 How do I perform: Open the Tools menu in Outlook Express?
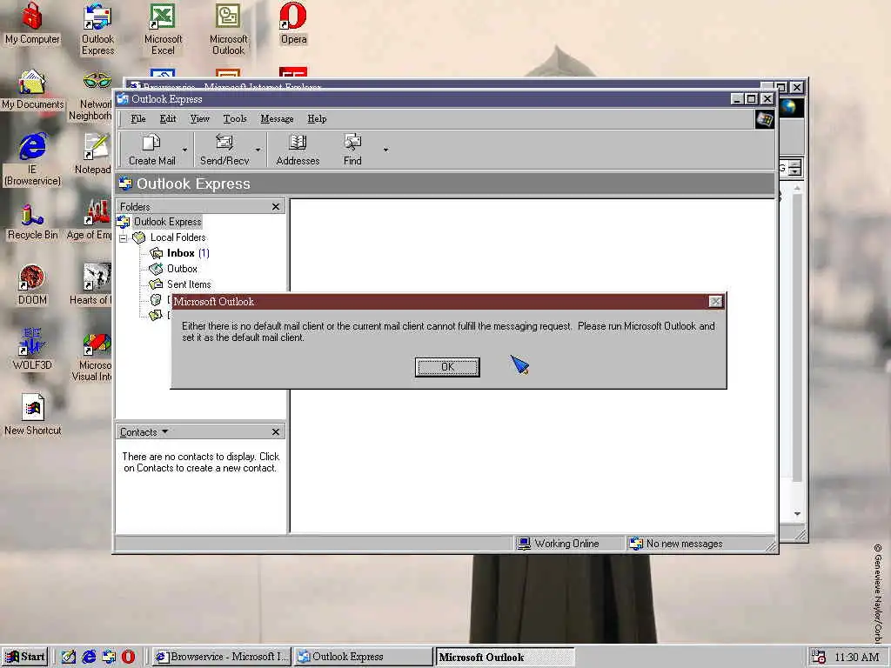(x=235, y=118)
